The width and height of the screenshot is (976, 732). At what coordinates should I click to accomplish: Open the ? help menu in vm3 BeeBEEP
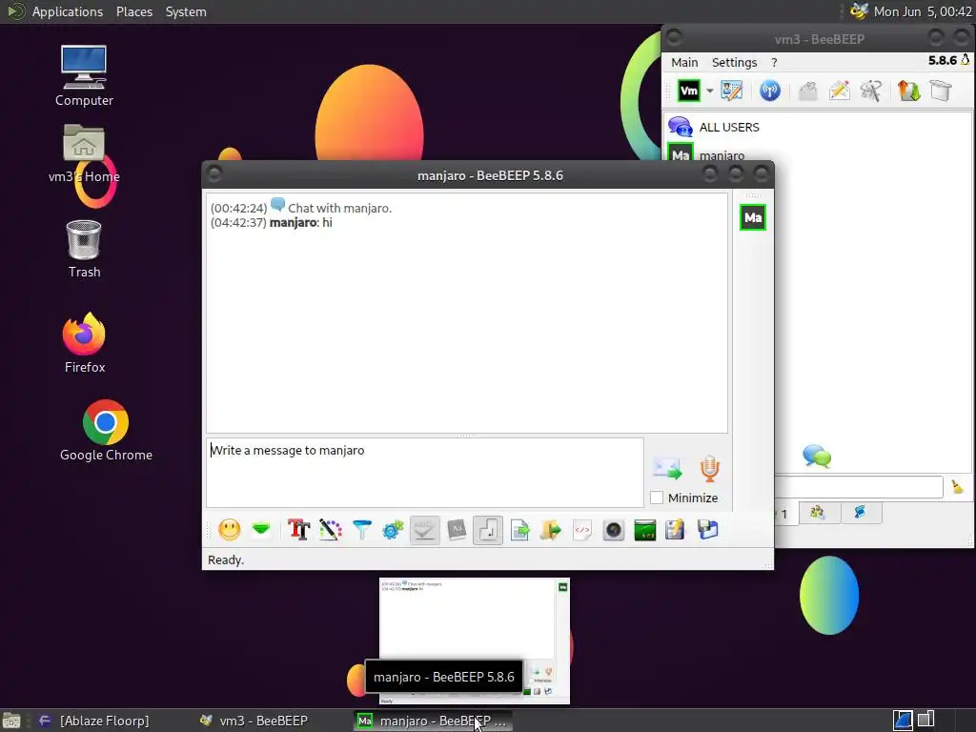pyautogui.click(x=774, y=62)
